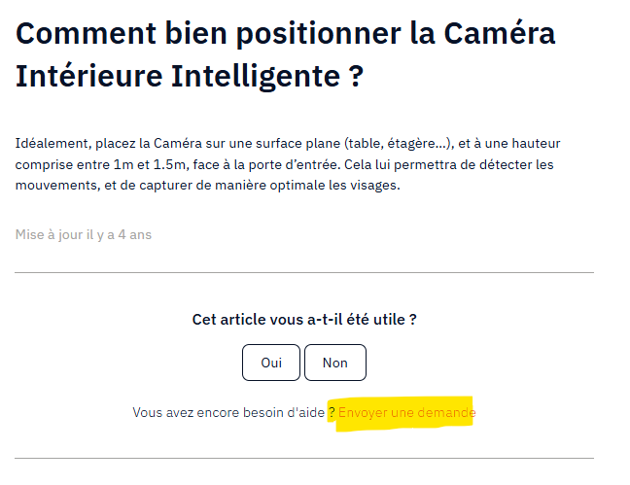The width and height of the screenshot is (630, 485).
Task: Click the Oui button
Action: (x=271, y=363)
